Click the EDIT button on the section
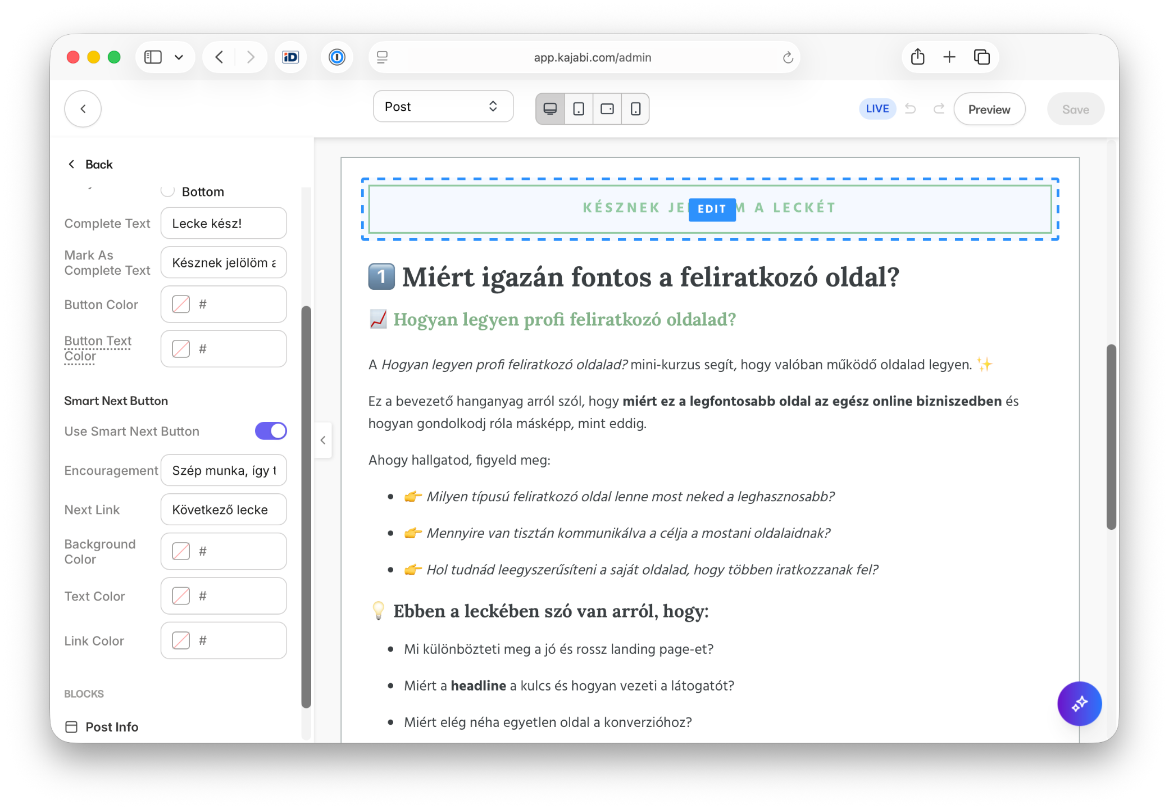Image resolution: width=1169 pixels, height=809 pixels. click(712, 209)
